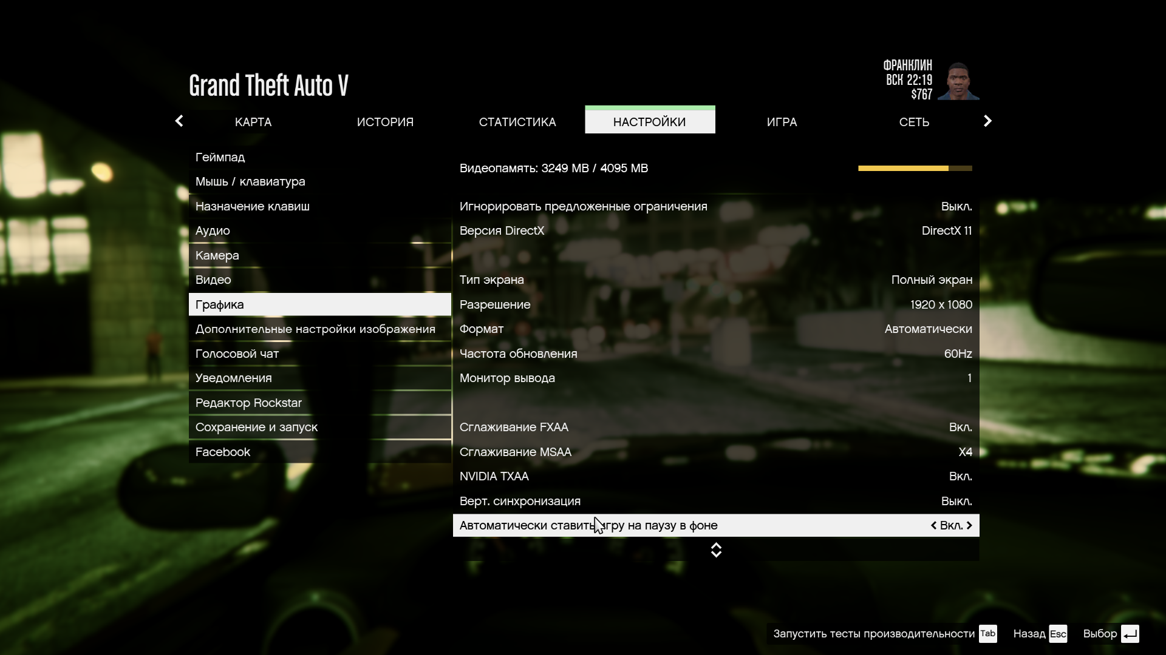Toggle Верт. синхронизация setting
1166x655 pixels.
click(716, 501)
